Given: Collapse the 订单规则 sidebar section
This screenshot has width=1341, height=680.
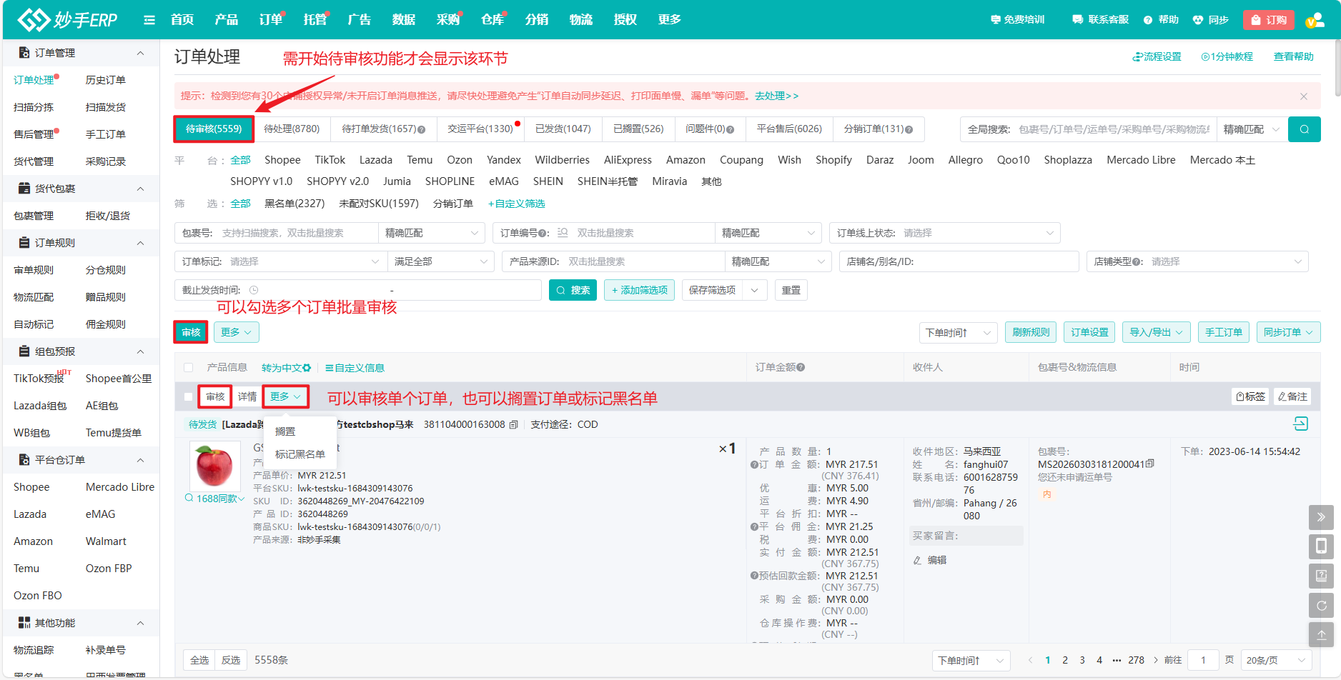Looking at the screenshot, I should (x=140, y=243).
